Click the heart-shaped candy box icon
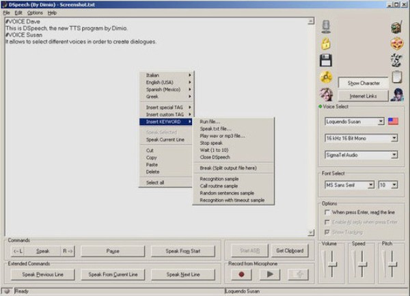 (x=396, y=44)
